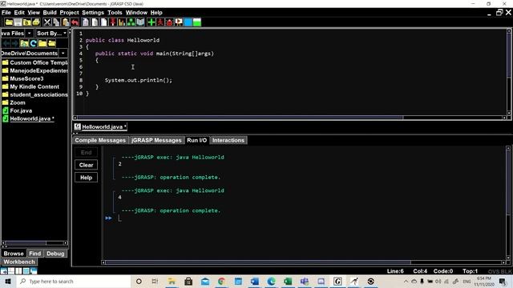The image size is (513, 288).
Task: Refresh file browser with the blue C icon
Action: 33,43
